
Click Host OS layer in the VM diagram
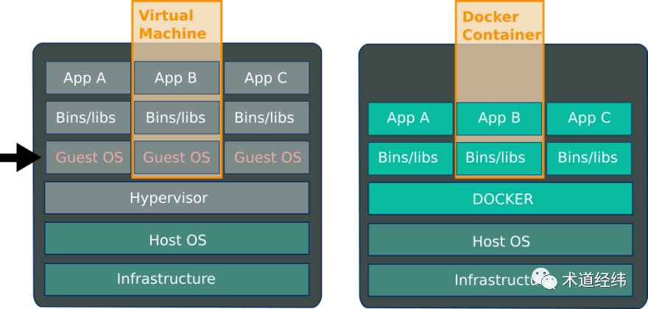point(177,238)
